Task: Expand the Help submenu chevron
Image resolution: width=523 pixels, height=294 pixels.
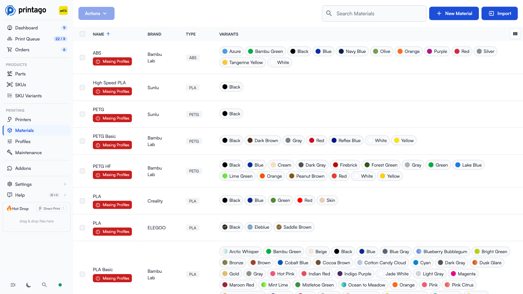Action: coord(65,195)
